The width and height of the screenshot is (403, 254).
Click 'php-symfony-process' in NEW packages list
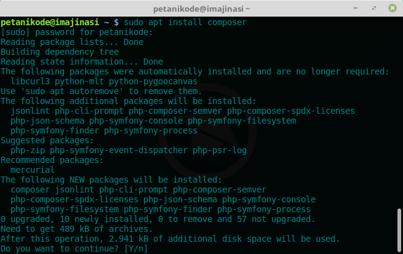tap(264, 209)
